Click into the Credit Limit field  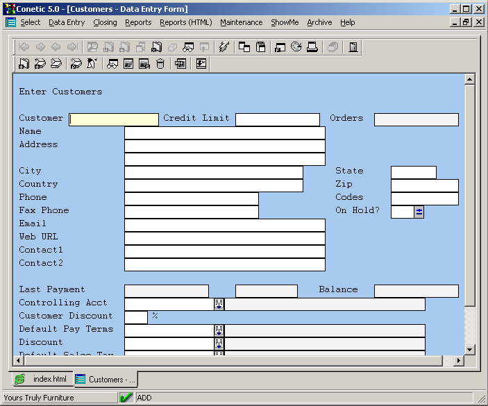(277, 119)
